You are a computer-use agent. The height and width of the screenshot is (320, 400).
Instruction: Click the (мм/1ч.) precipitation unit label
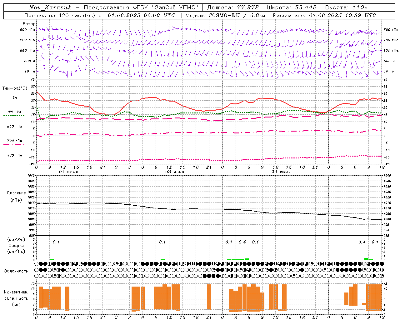coord(16,252)
